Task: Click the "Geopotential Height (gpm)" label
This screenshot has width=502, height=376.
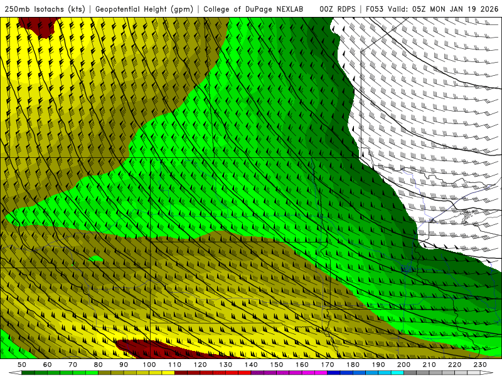Action: 144,9
